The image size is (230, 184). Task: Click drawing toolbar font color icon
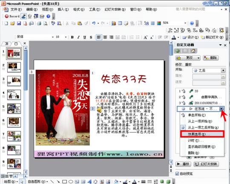(x=134, y=181)
